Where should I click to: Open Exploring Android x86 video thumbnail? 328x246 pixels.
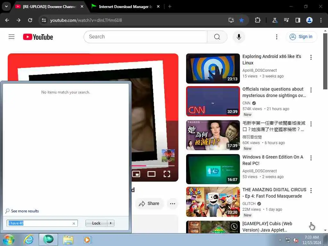pos(213,69)
